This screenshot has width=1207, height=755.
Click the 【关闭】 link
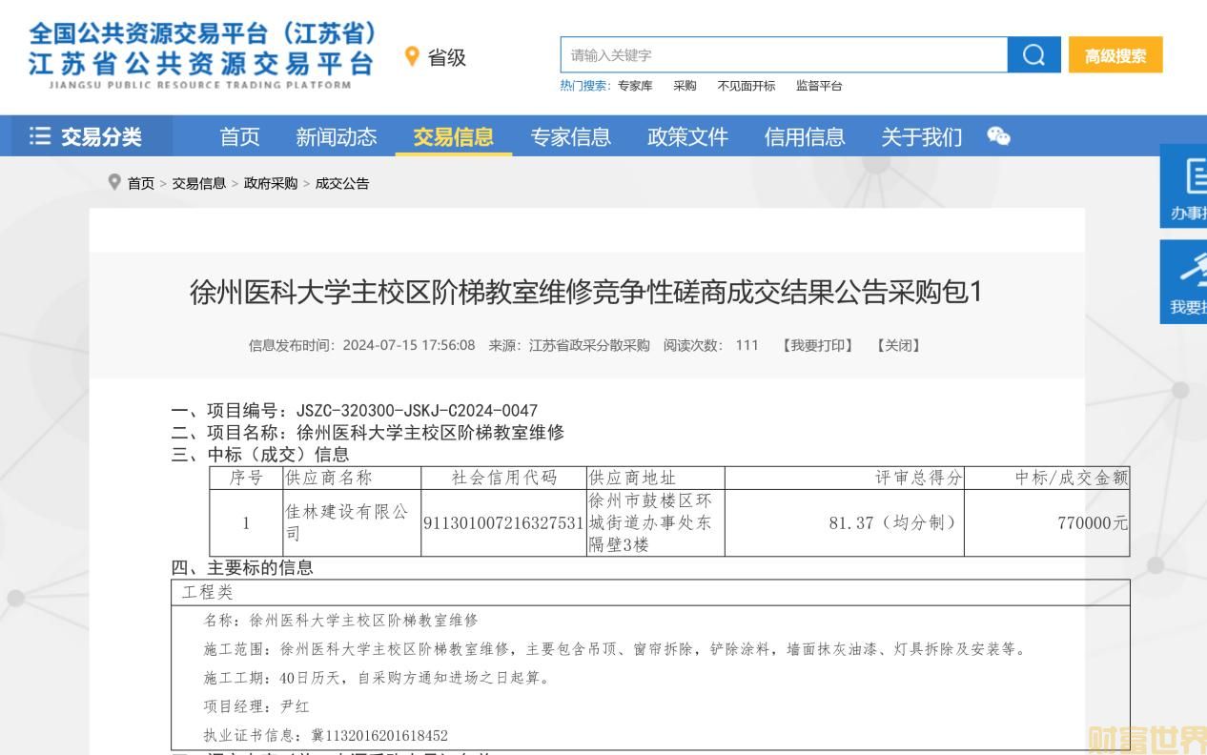(898, 345)
